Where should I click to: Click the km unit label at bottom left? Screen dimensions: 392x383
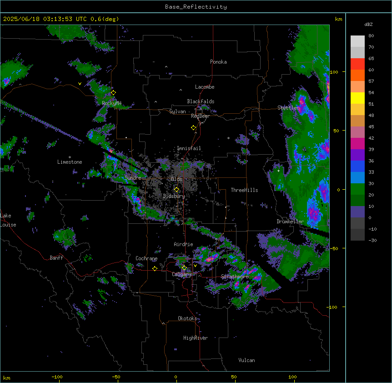click(7, 378)
